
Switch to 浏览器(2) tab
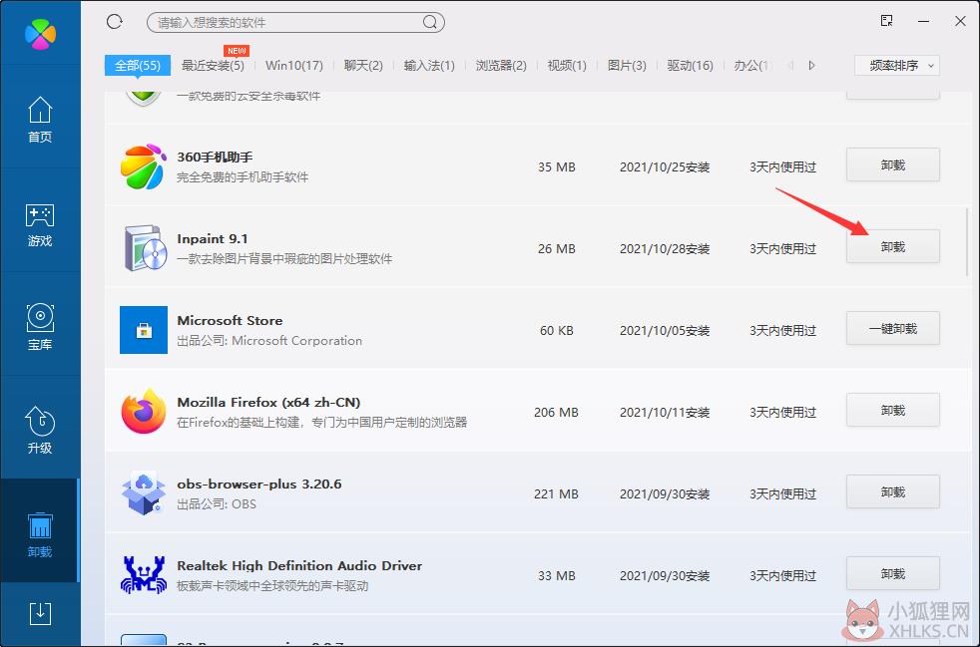pos(501,65)
